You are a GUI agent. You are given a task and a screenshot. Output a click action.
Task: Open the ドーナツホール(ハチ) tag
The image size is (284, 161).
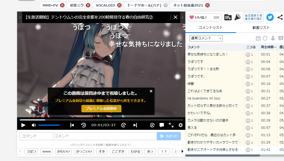[144, 5]
